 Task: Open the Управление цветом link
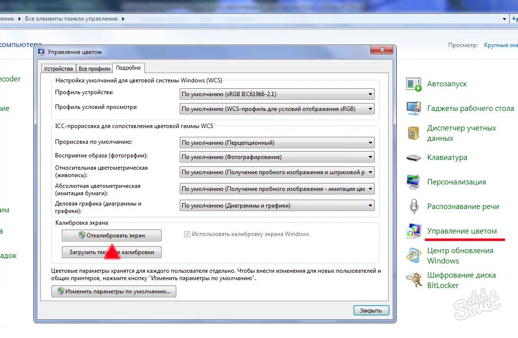(x=462, y=231)
